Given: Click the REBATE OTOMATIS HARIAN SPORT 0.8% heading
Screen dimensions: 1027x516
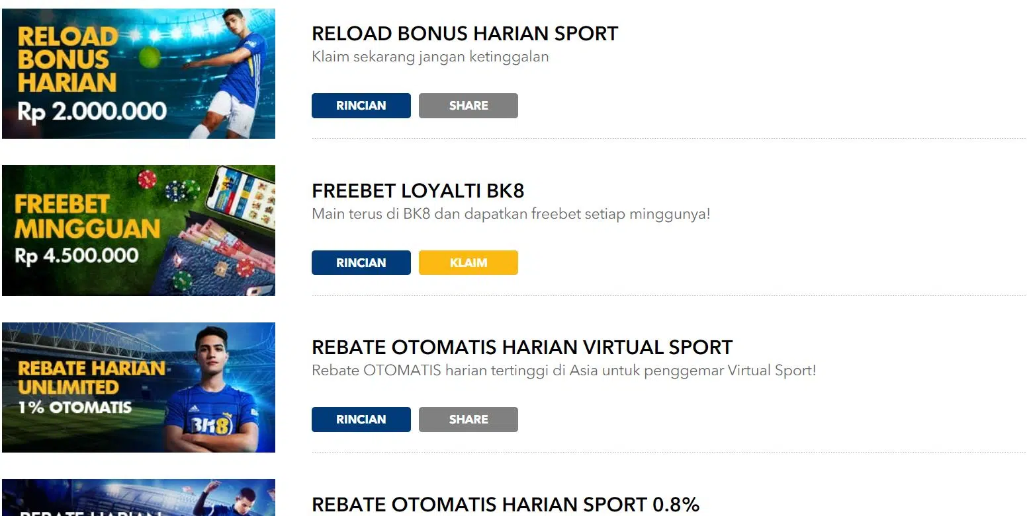Looking at the screenshot, I should pos(506,503).
